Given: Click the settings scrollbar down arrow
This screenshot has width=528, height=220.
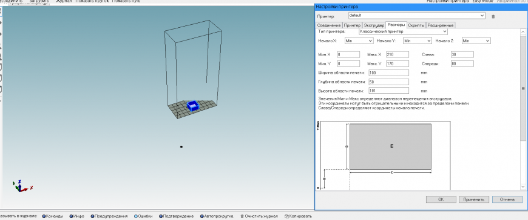Looking at the screenshot, I should pos(523,186).
